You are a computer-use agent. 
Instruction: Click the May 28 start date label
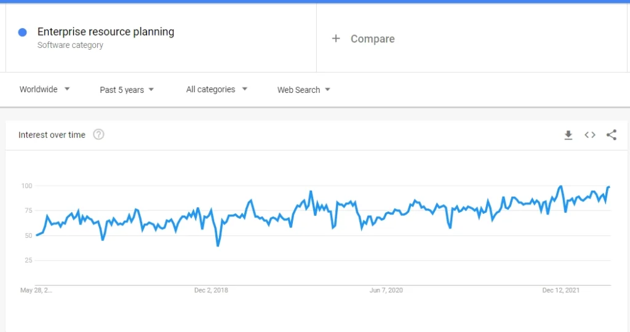coord(36,290)
